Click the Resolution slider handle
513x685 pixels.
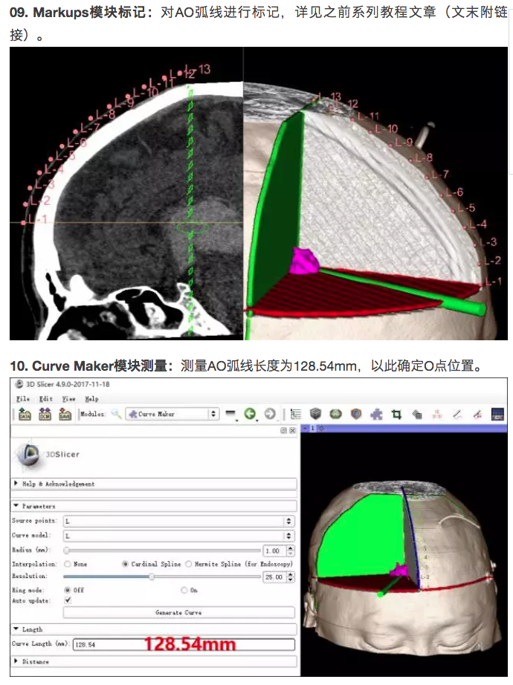point(152,577)
